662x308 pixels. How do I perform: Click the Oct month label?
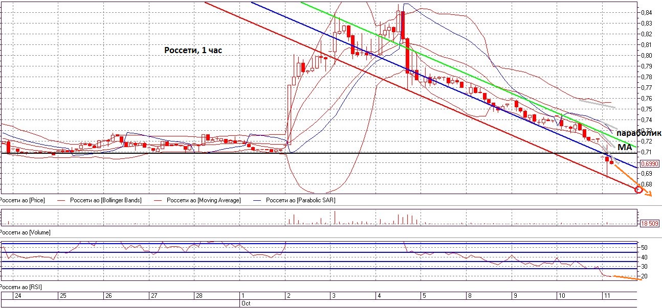pyautogui.click(x=246, y=303)
